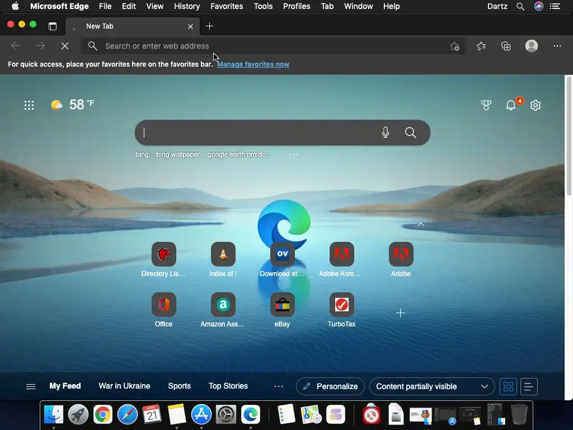Click the page vertical scrollbar

[569, 135]
